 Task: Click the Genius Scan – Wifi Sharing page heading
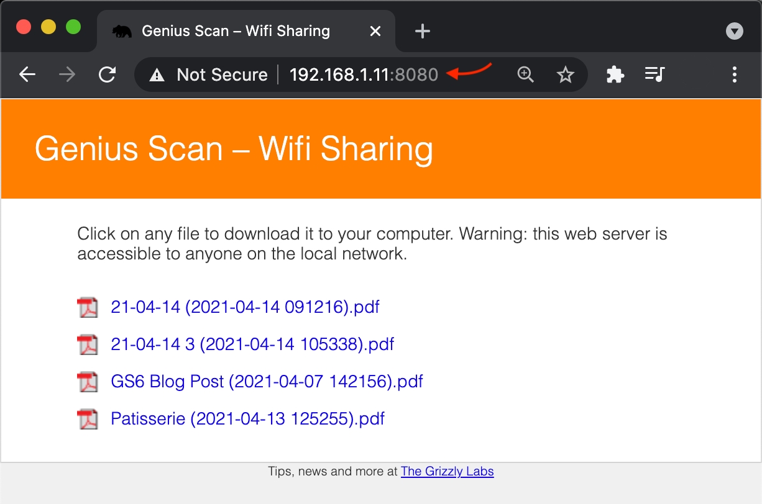234,149
